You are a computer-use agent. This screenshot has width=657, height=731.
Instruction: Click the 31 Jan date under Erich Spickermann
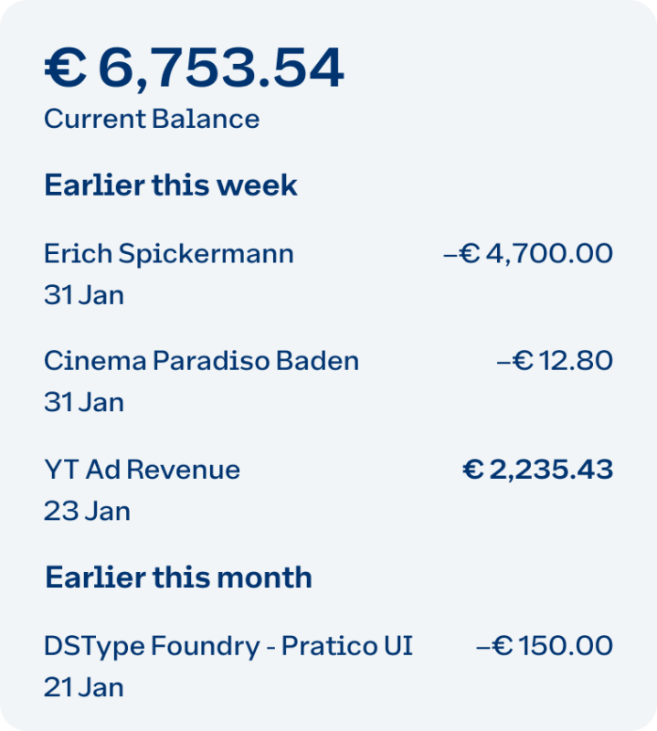click(x=84, y=295)
